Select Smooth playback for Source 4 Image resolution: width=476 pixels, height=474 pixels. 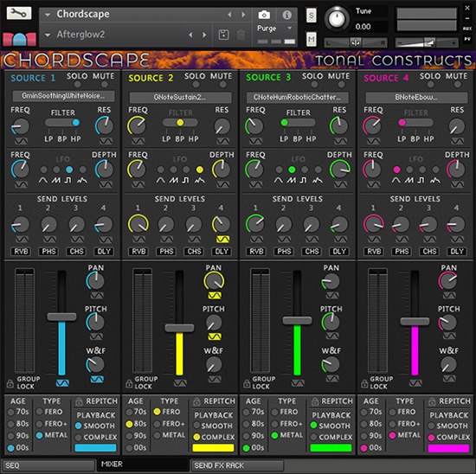point(431,426)
